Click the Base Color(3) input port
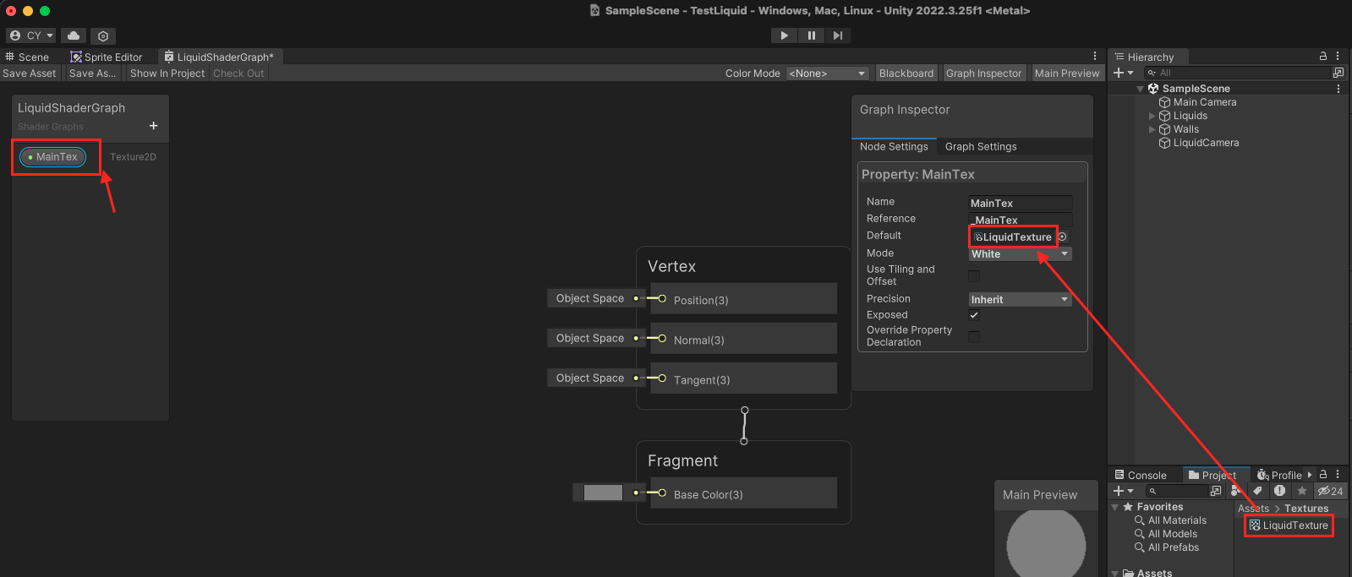The width and height of the screenshot is (1352, 577). 662,493
